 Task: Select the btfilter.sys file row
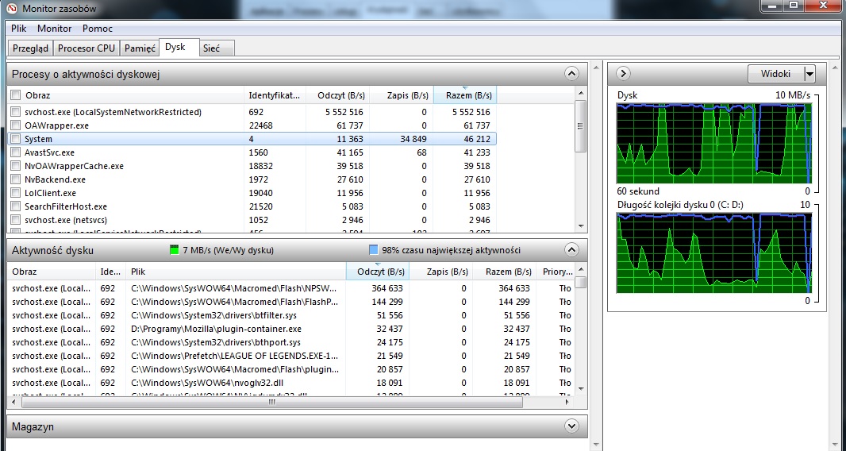[290, 315]
